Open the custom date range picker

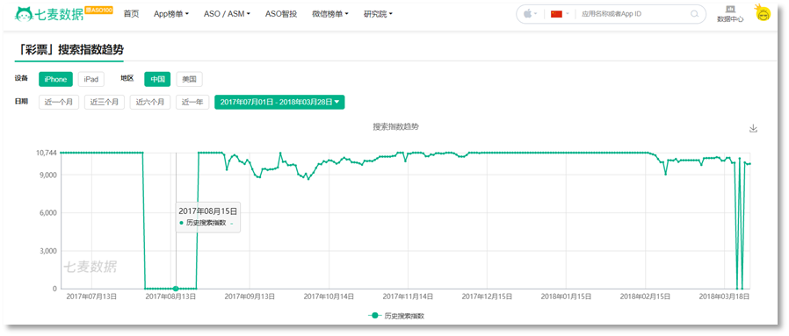click(279, 103)
